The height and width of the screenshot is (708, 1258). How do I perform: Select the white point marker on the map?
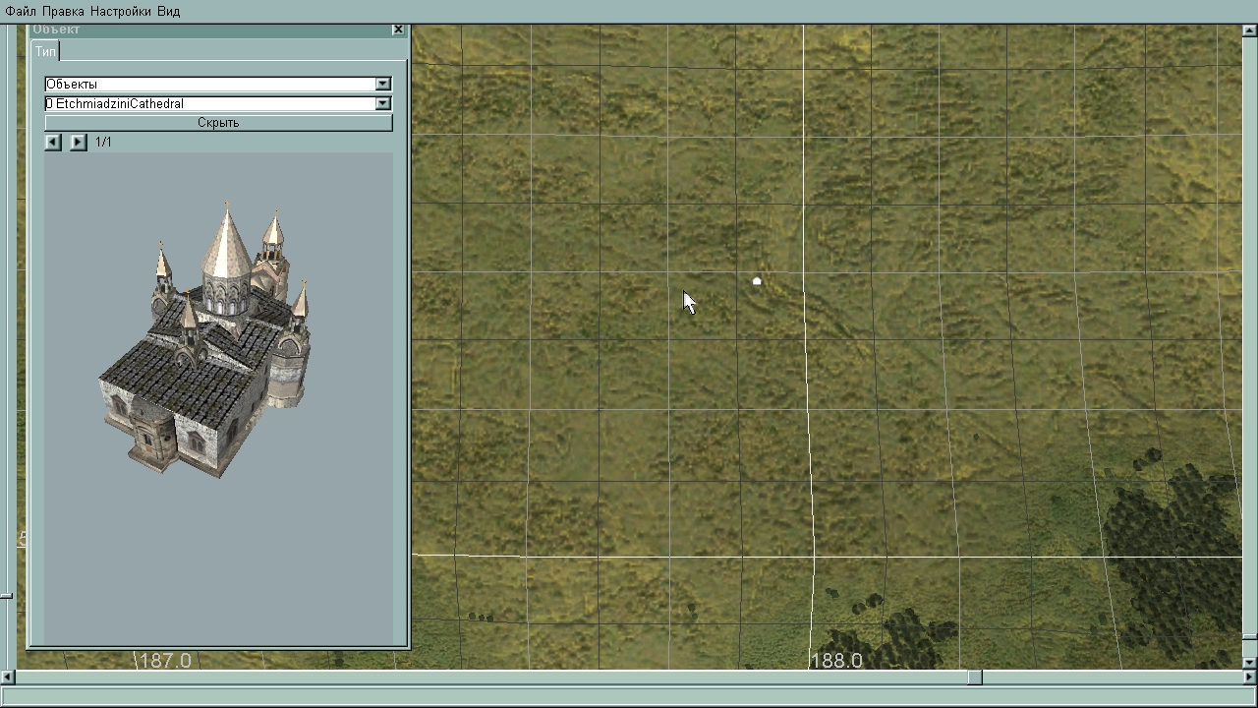pyautogui.click(x=757, y=281)
